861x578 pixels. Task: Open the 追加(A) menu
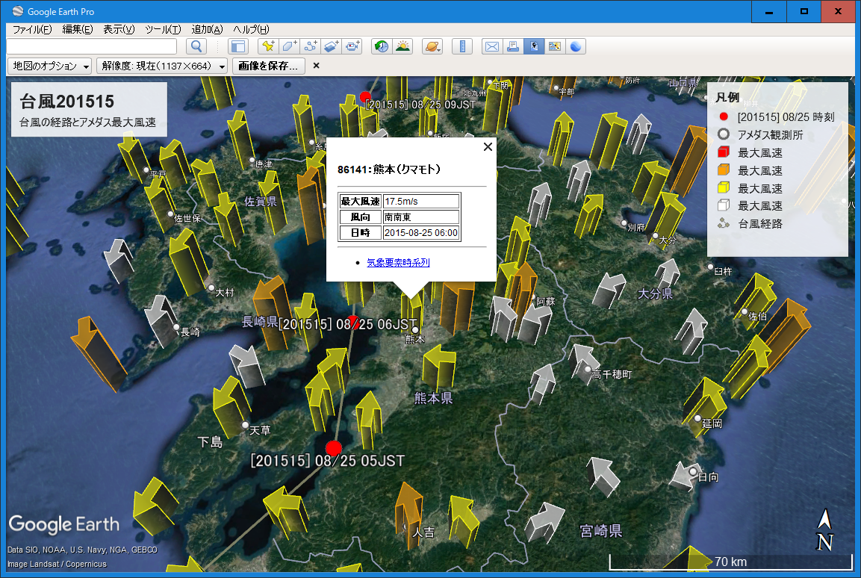(x=207, y=30)
